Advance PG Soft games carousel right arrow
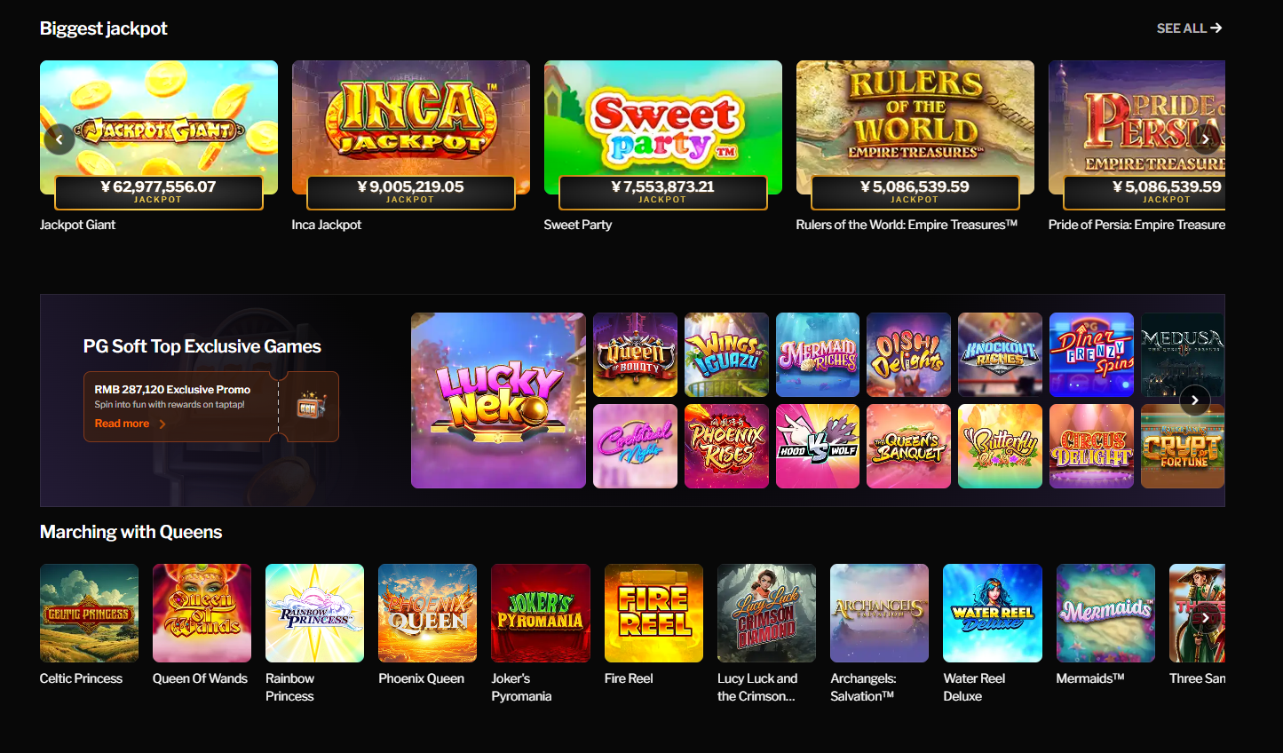The height and width of the screenshot is (753, 1283). 1195,400
